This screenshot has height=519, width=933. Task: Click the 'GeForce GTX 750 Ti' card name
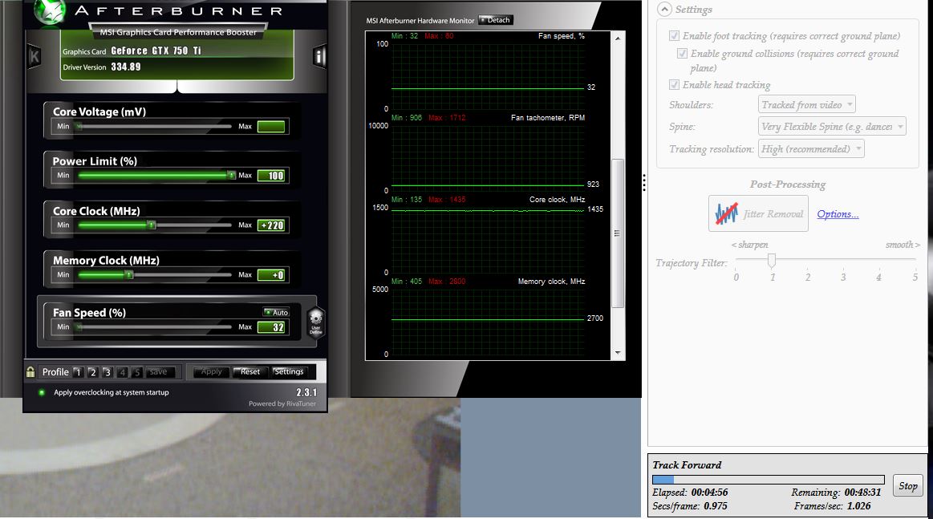pos(156,51)
